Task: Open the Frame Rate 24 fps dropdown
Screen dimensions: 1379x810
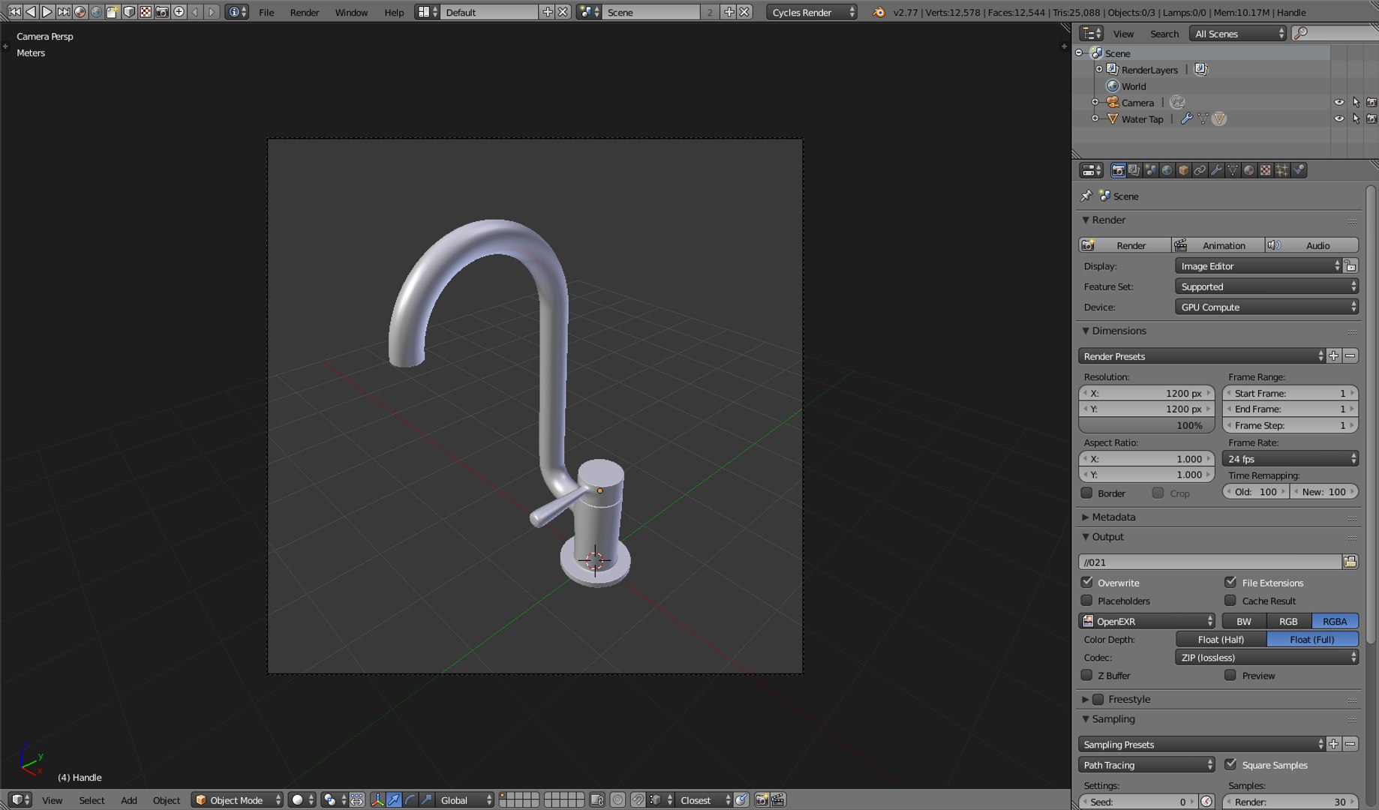Action: pyautogui.click(x=1290, y=459)
